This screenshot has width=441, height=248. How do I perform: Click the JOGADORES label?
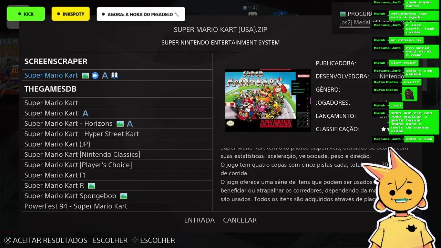point(333,103)
